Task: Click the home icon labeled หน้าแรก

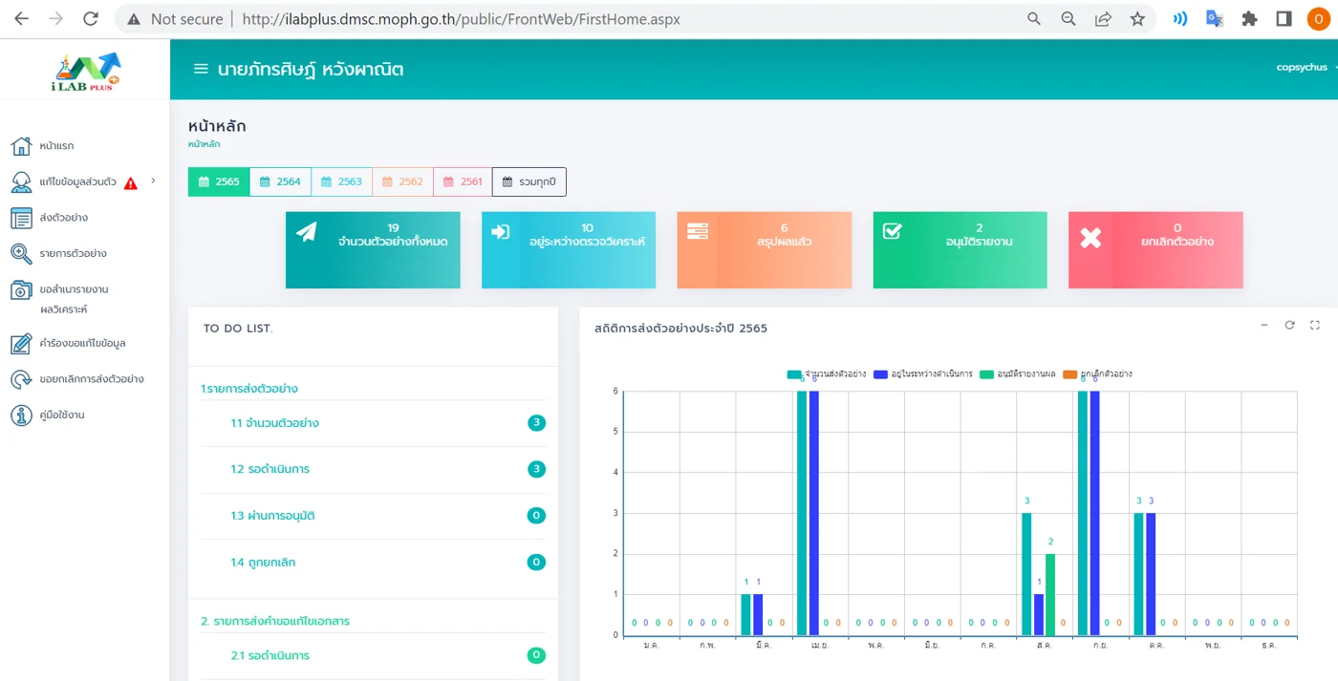Action: [x=21, y=146]
